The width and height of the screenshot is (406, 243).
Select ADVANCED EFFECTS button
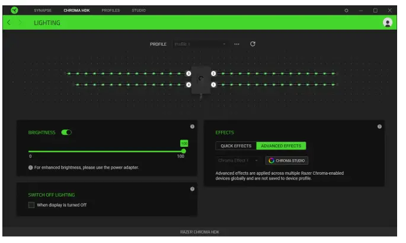[x=281, y=146]
